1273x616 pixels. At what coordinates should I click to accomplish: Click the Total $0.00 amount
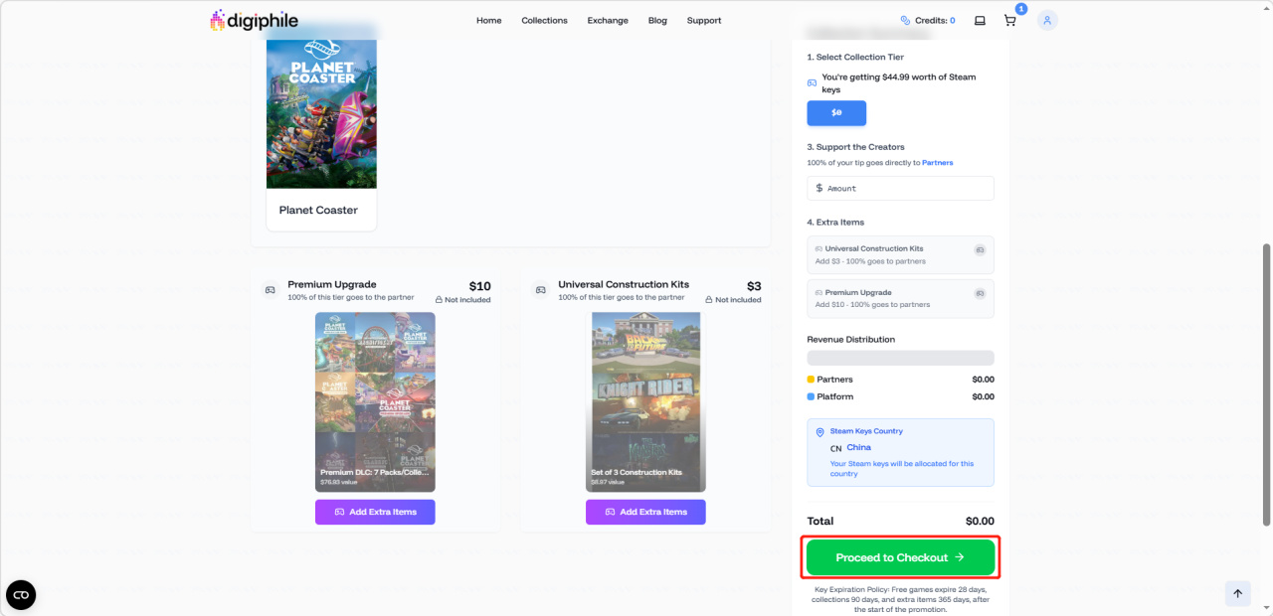(980, 521)
